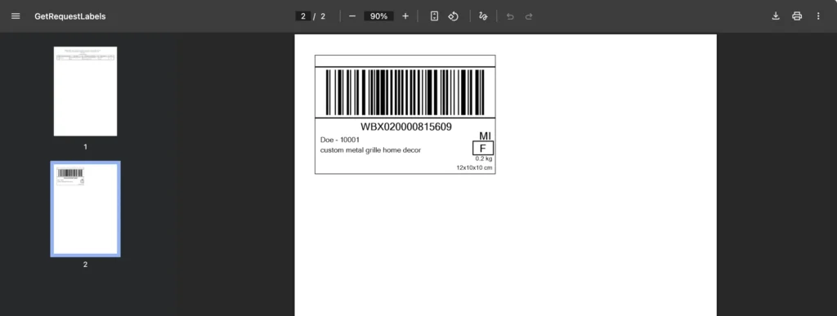Click thumbnail label number 1

click(x=85, y=146)
